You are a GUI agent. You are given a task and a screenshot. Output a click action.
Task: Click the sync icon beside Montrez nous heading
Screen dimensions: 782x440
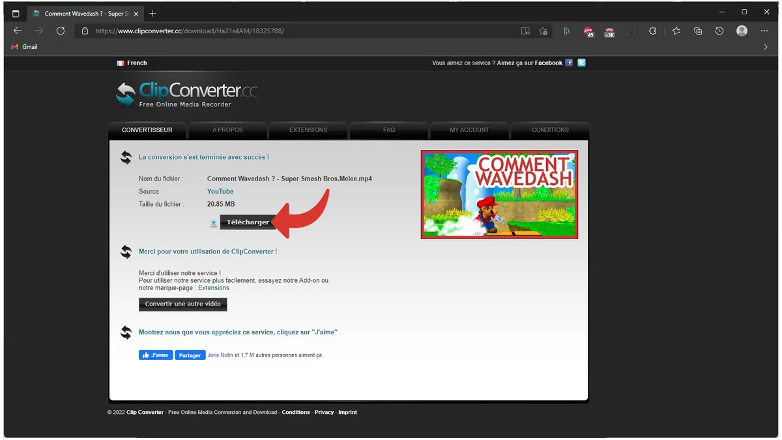point(126,332)
